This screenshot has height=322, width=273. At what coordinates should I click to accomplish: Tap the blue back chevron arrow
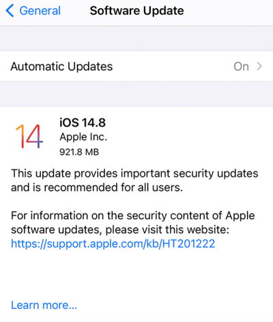click(x=10, y=11)
